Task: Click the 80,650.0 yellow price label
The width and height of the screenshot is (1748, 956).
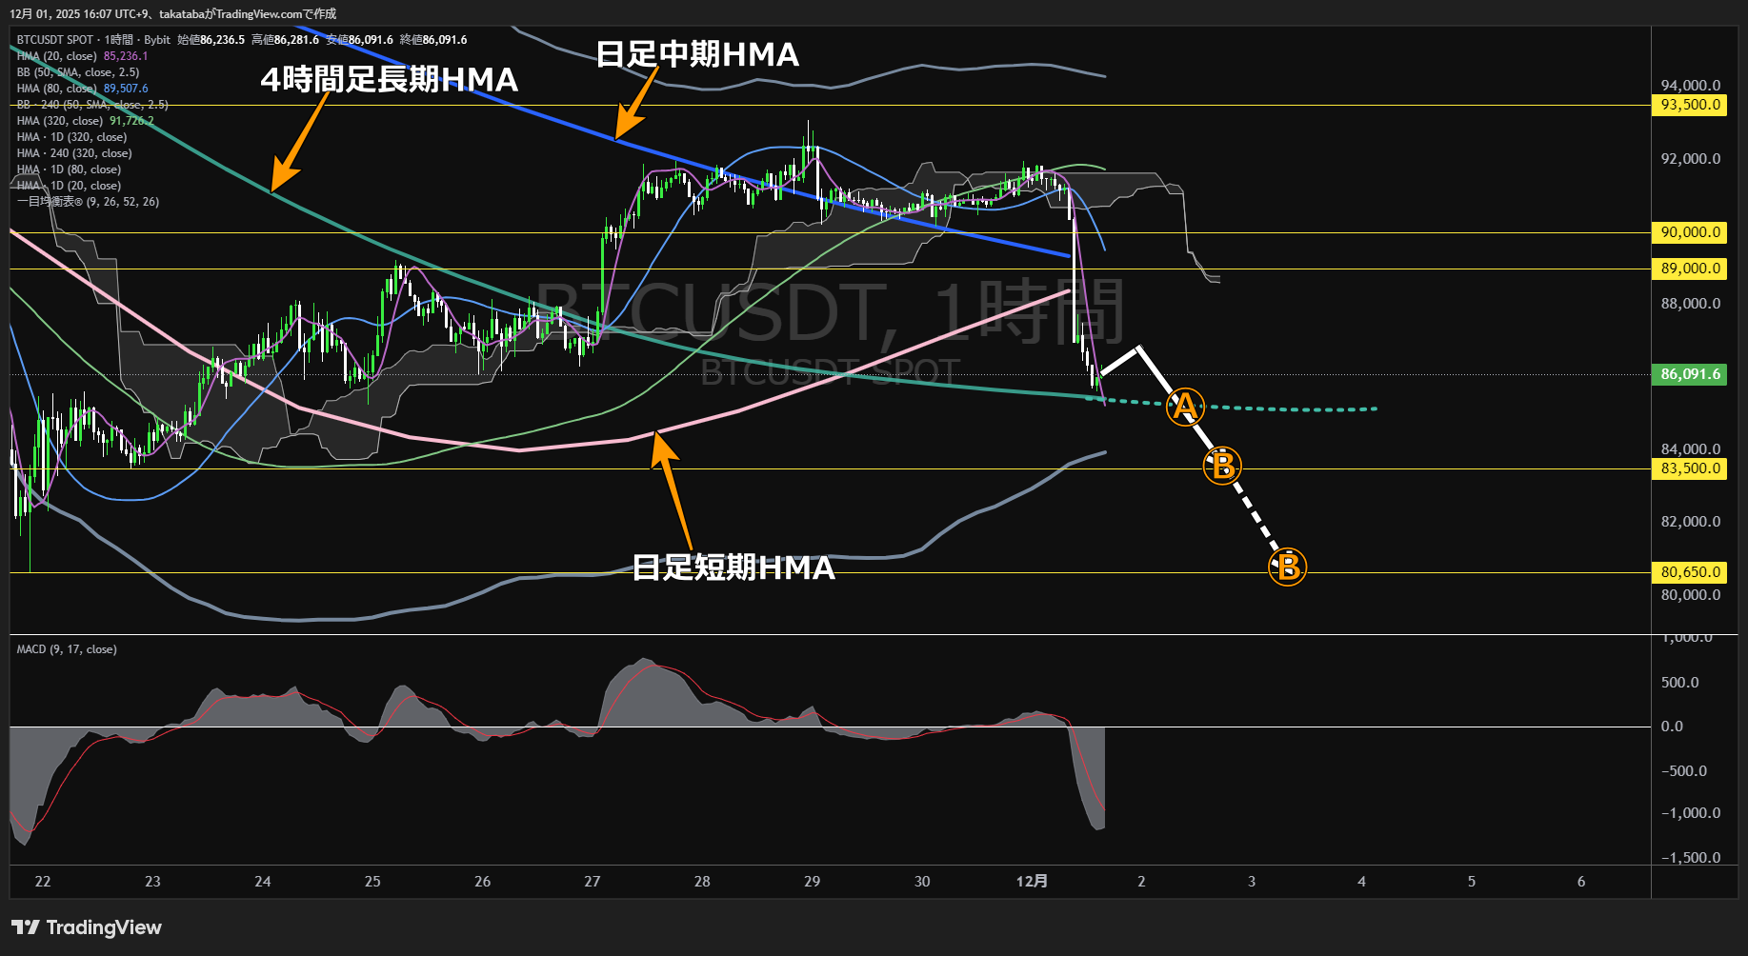Action: (1690, 572)
